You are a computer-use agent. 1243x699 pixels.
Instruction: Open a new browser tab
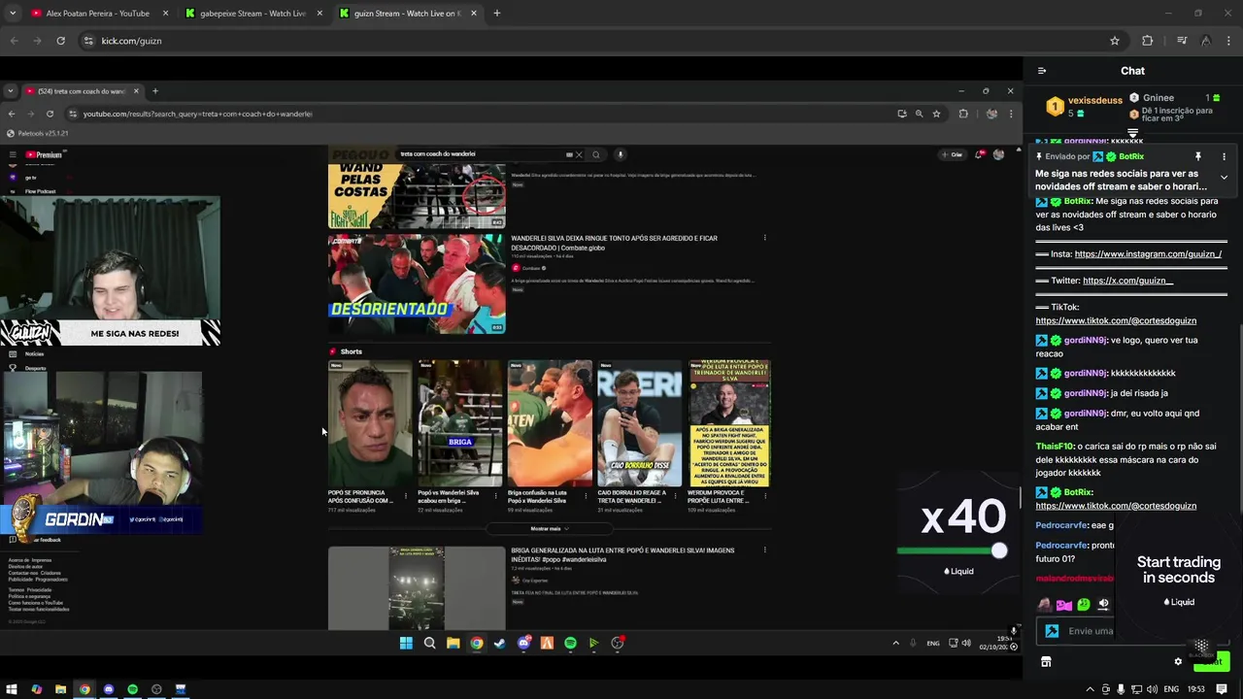[x=496, y=14]
